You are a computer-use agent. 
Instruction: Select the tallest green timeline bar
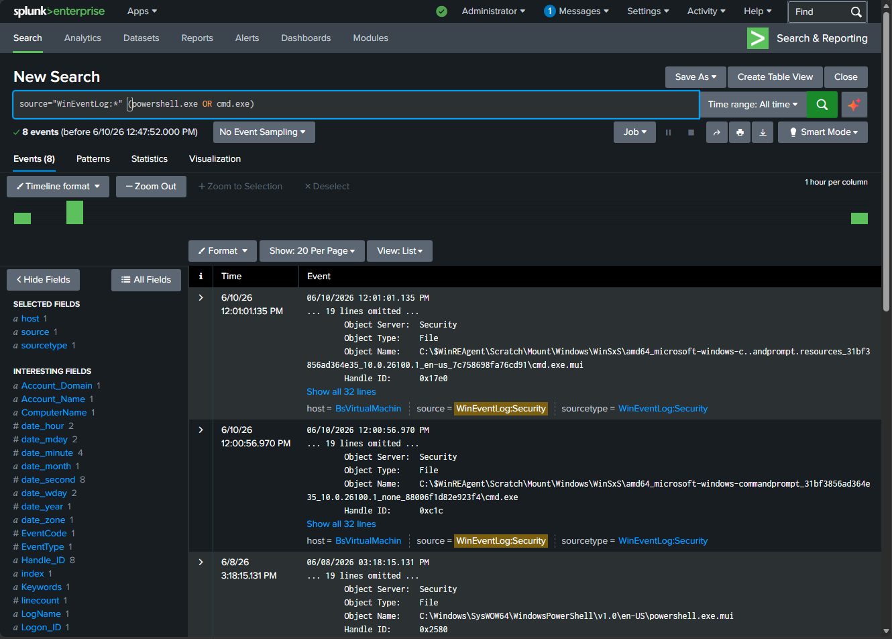click(74, 212)
